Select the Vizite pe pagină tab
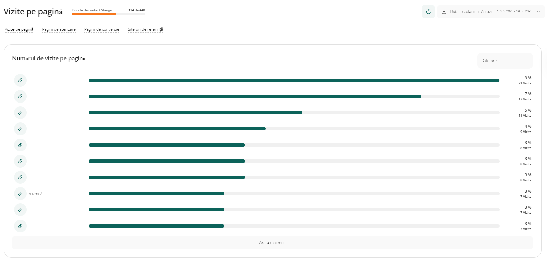Viewport: 547px width, 262px height. [19, 29]
